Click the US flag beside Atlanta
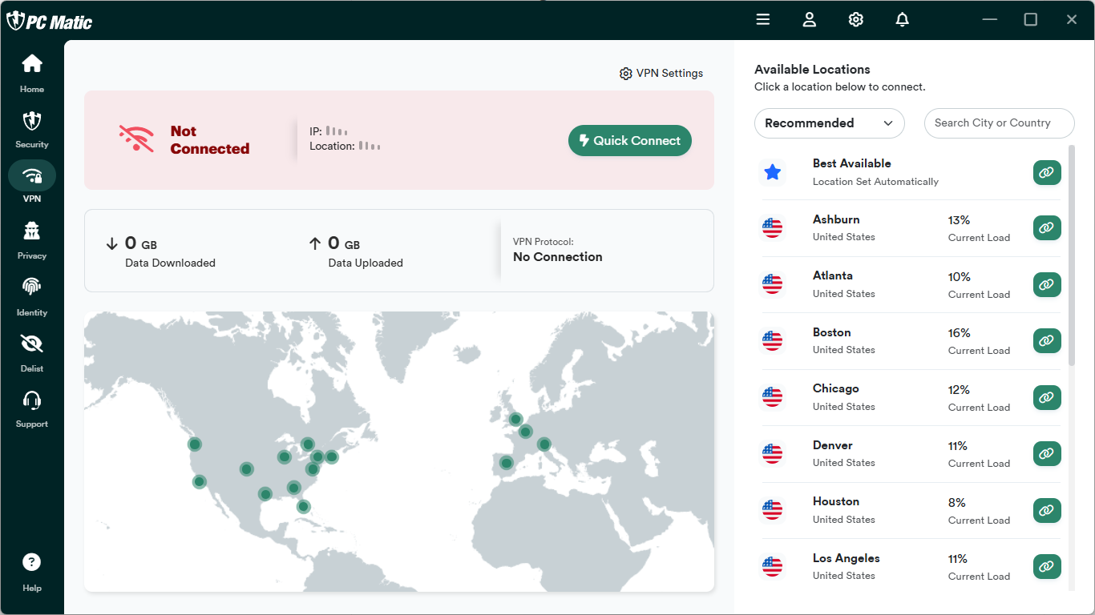1095x615 pixels. (772, 284)
